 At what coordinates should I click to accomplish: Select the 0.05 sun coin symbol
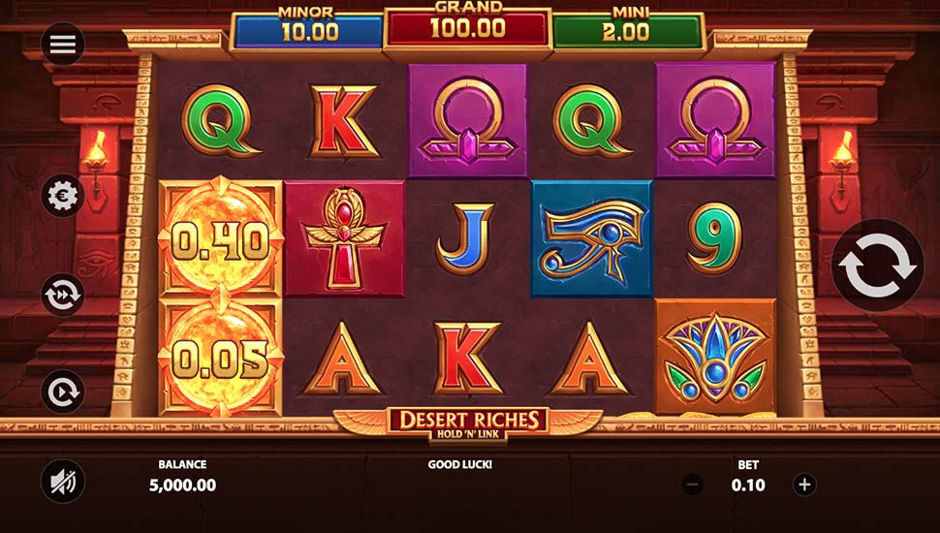(x=221, y=357)
